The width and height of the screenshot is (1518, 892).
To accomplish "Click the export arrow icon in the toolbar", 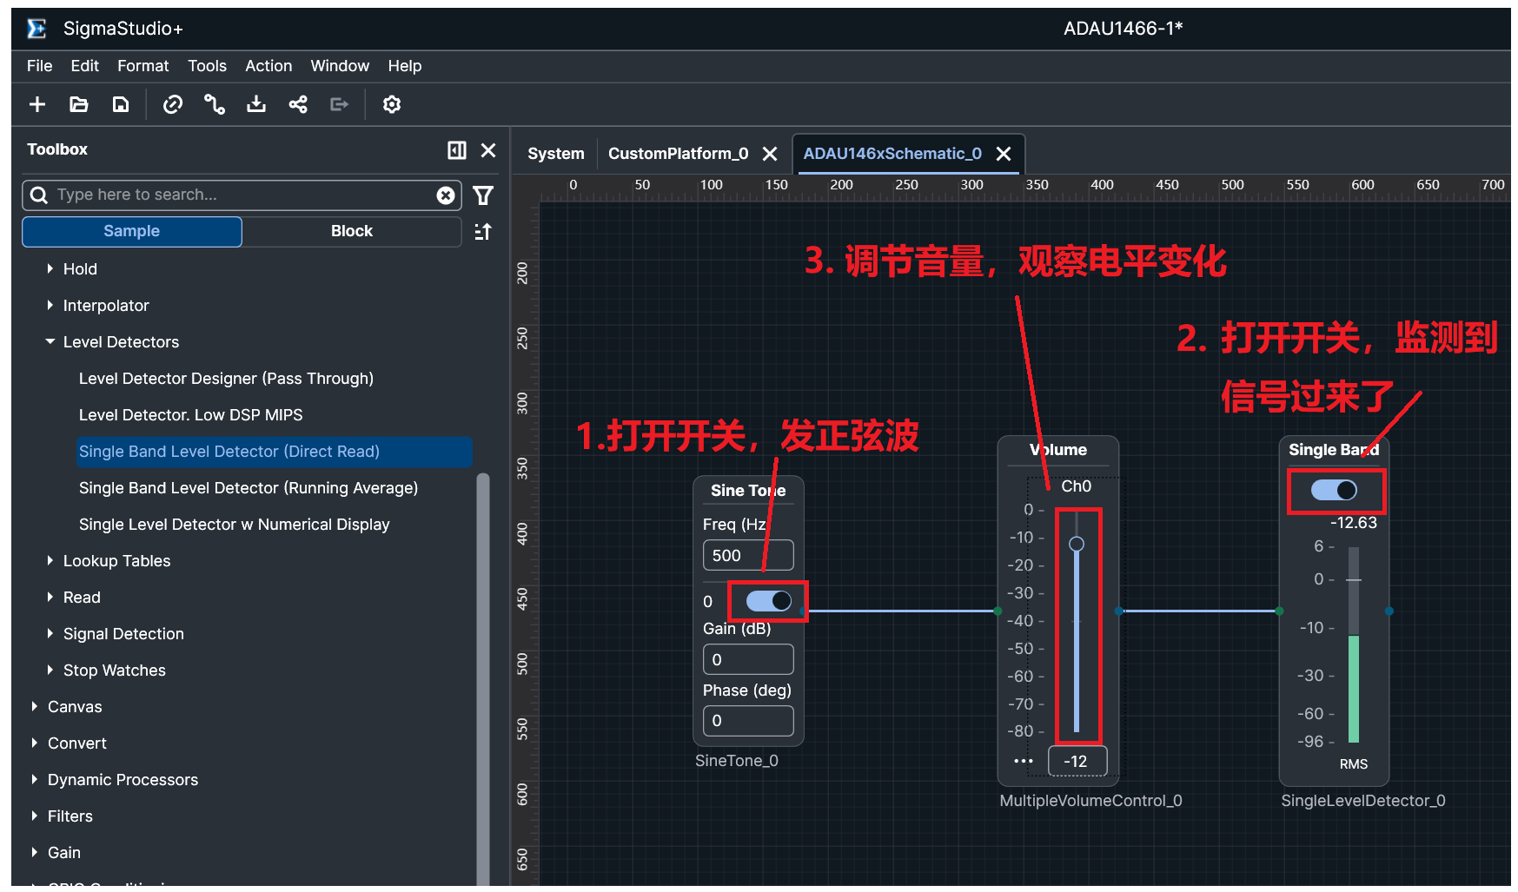I will pyautogui.click(x=340, y=104).
